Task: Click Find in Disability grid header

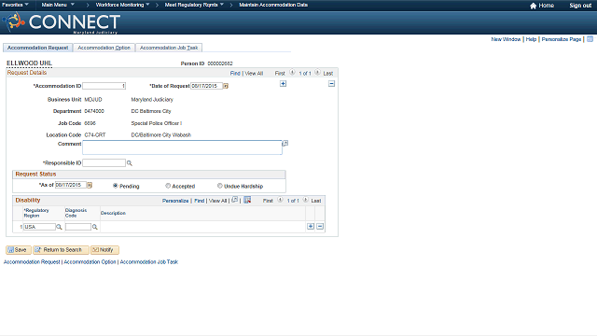Action: (199, 201)
